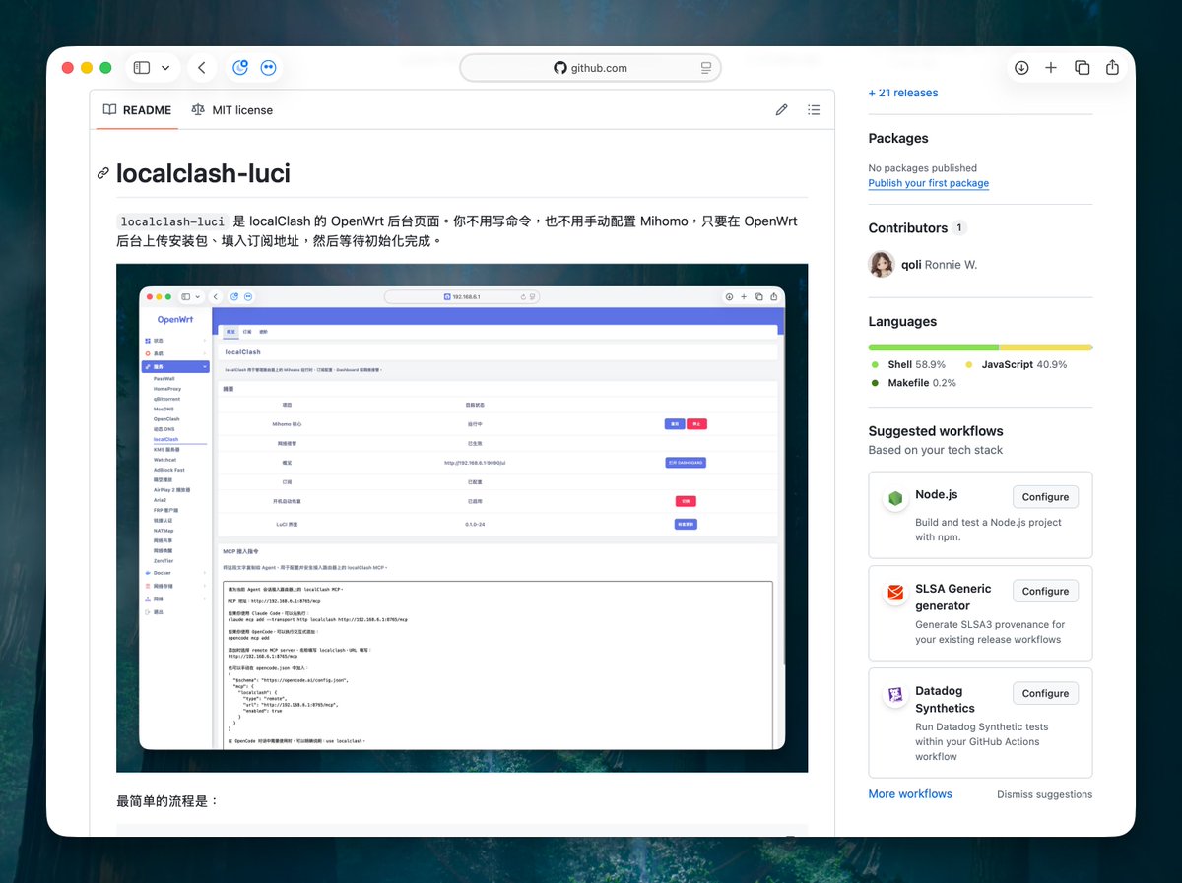Click the qoli contributor avatar

pyautogui.click(x=881, y=264)
